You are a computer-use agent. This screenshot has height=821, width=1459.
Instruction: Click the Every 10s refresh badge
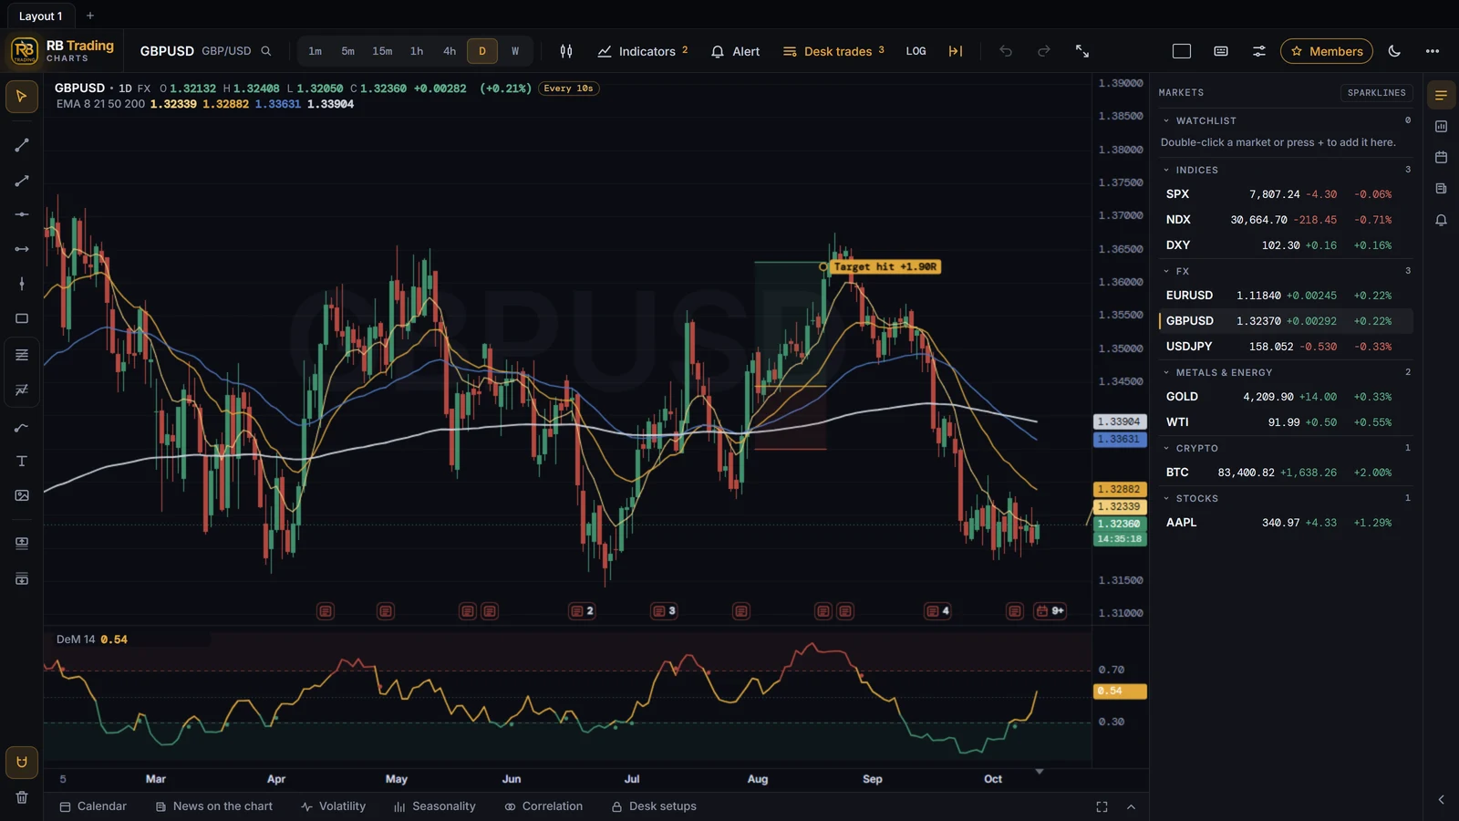[569, 88]
